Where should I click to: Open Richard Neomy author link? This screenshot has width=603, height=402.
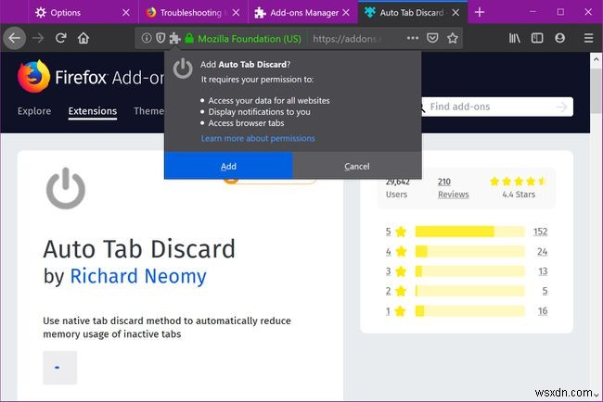[x=138, y=276]
